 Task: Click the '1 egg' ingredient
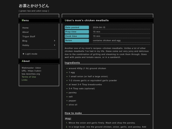point(72,73)
